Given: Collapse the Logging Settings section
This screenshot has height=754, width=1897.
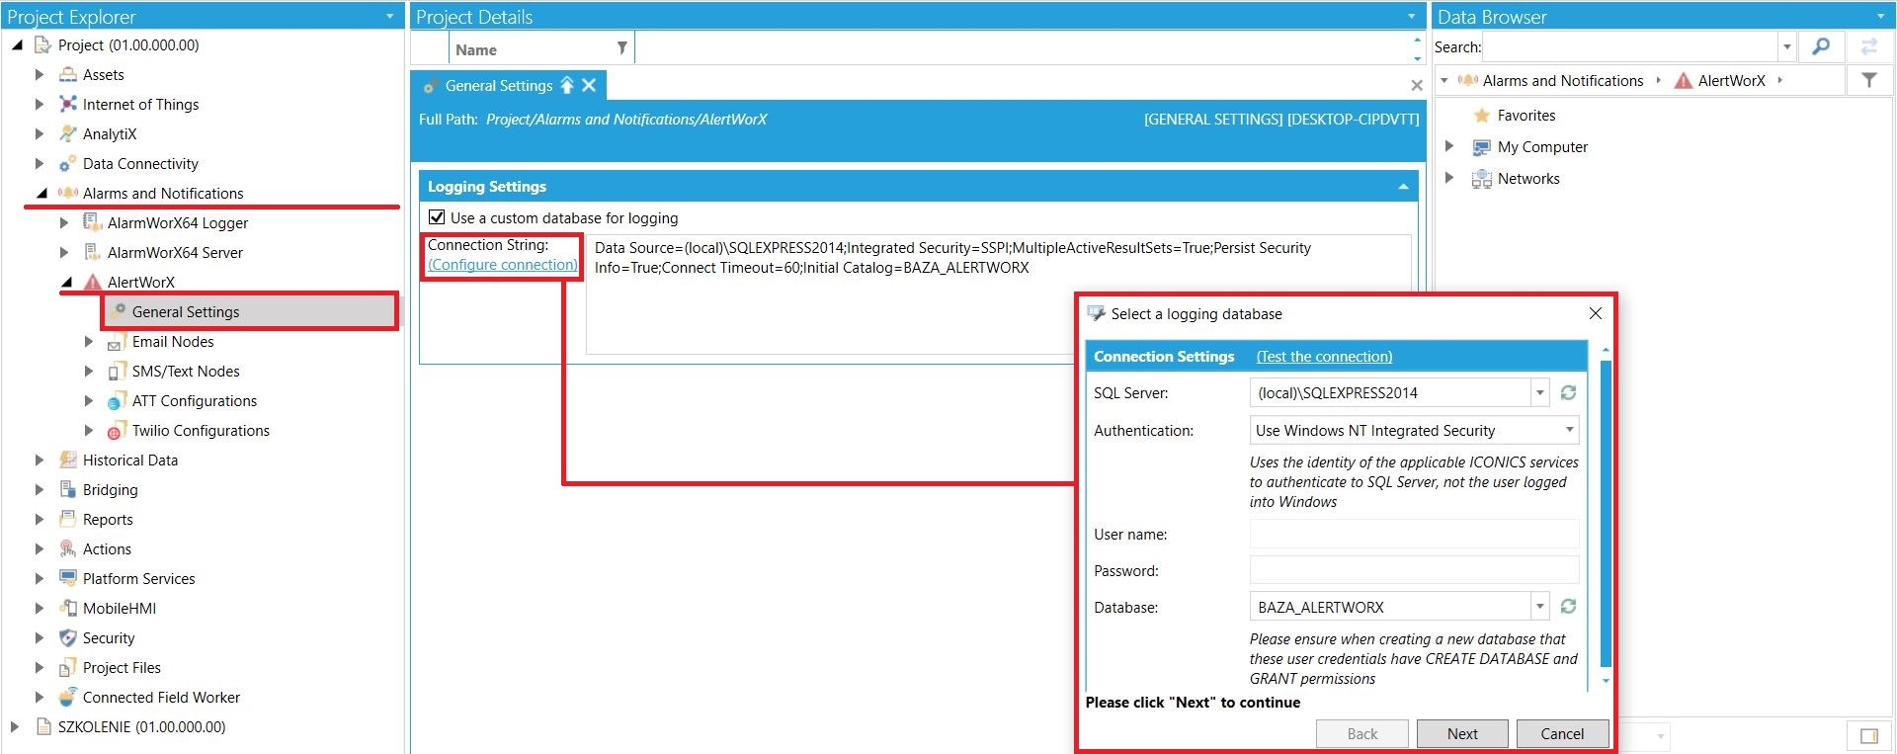Looking at the screenshot, I should click(1403, 187).
